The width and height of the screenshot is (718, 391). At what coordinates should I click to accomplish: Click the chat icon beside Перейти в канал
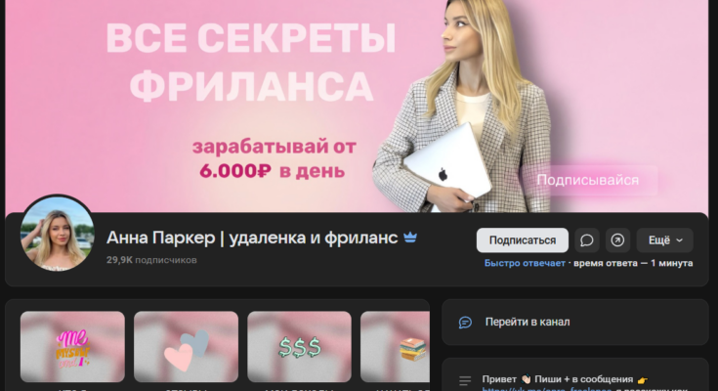(466, 322)
